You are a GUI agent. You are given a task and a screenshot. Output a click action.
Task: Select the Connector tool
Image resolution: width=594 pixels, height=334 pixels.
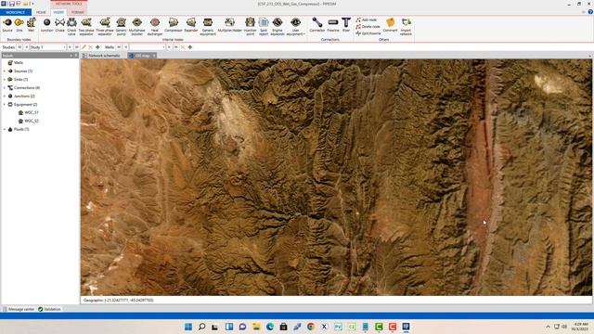[x=317, y=25]
